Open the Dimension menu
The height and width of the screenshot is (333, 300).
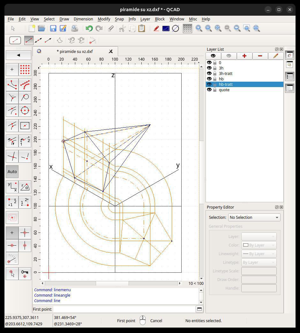[x=83, y=19]
